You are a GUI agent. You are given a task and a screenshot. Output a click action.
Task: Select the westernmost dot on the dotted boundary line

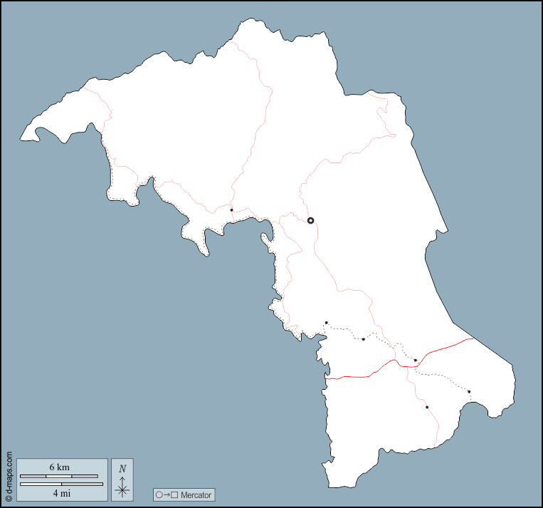coord(327,323)
